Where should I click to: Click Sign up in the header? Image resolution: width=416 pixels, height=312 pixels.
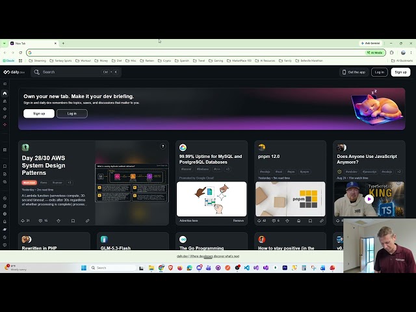coord(400,72)
